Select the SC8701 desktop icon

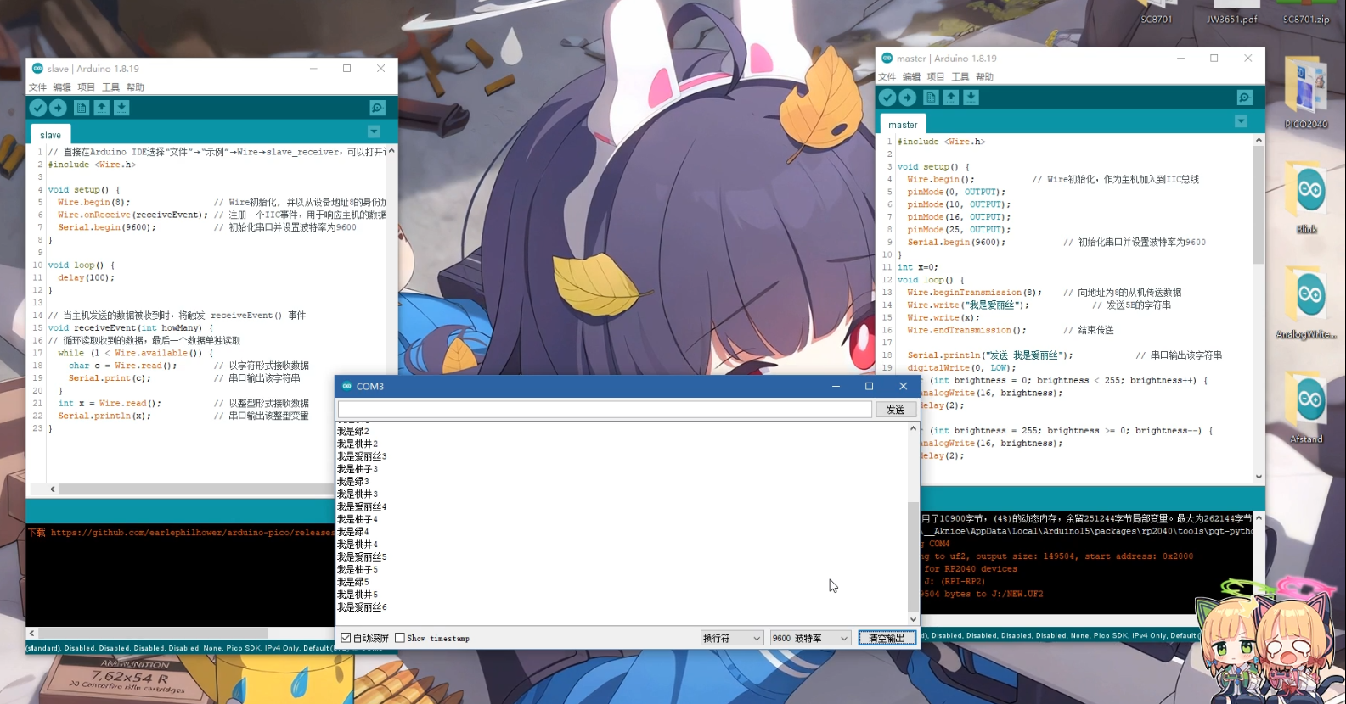(x=1157, y=12)
